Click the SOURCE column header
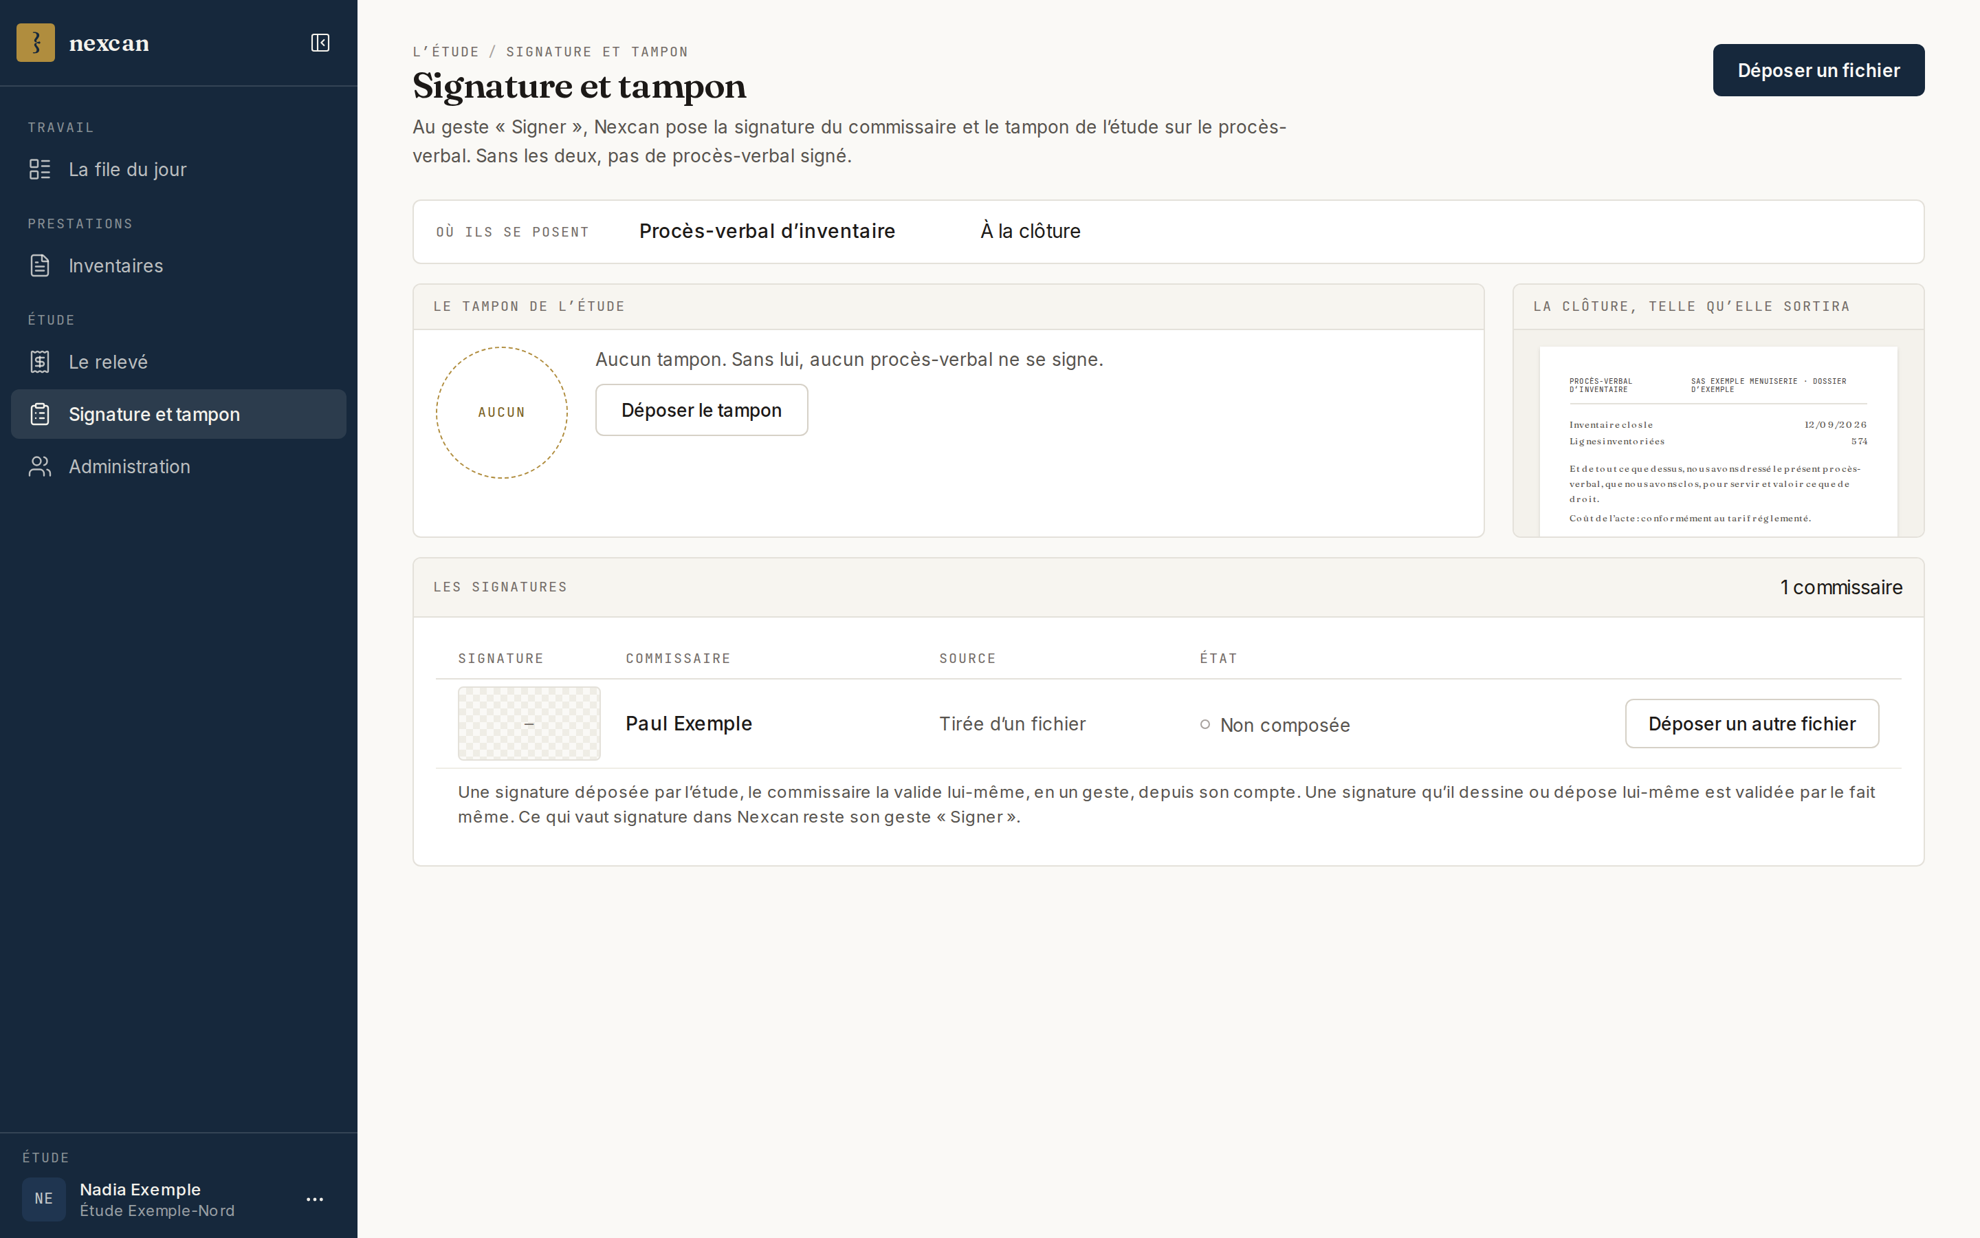Viewport: 1980px width, 1238px height. 967,658
